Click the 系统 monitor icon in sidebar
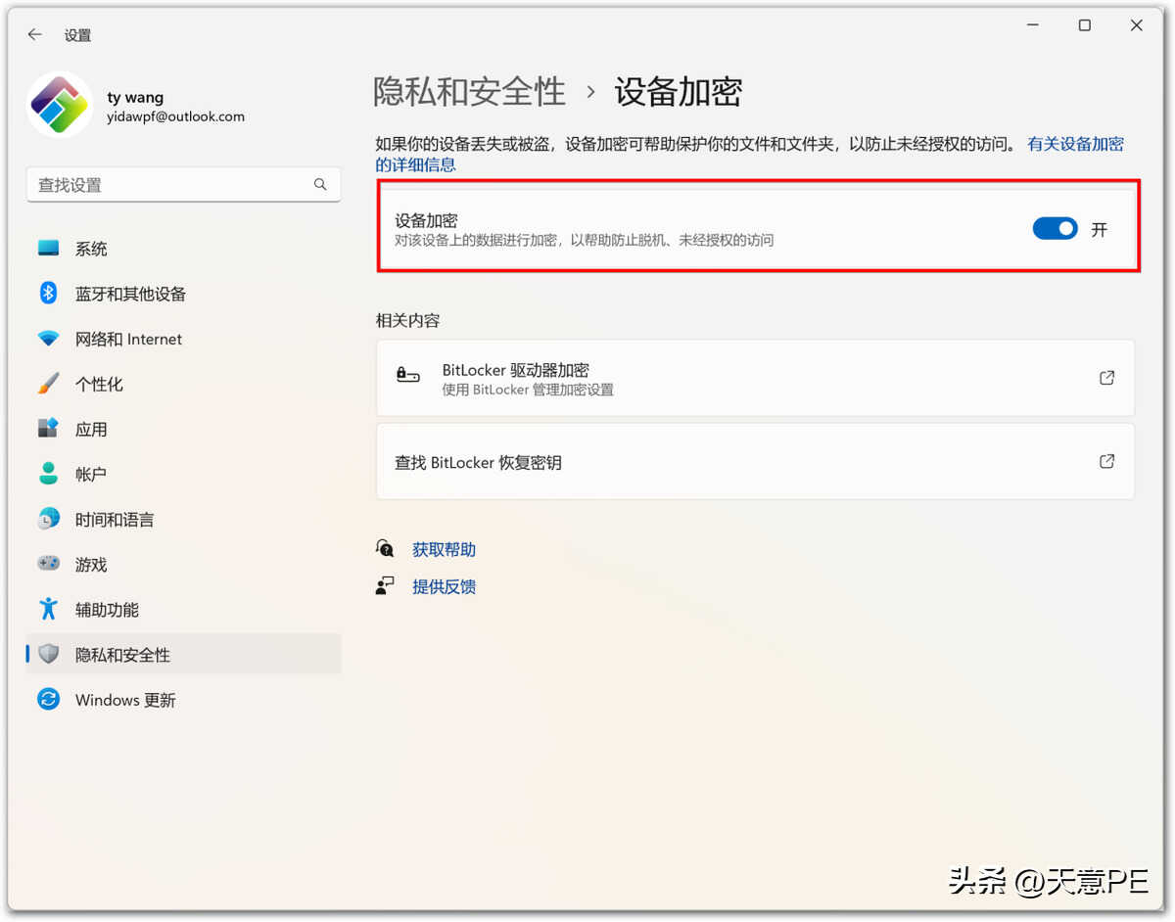The height and width of the screenshot is (922, 1175). pyautogui.click(x=48, y=249)
